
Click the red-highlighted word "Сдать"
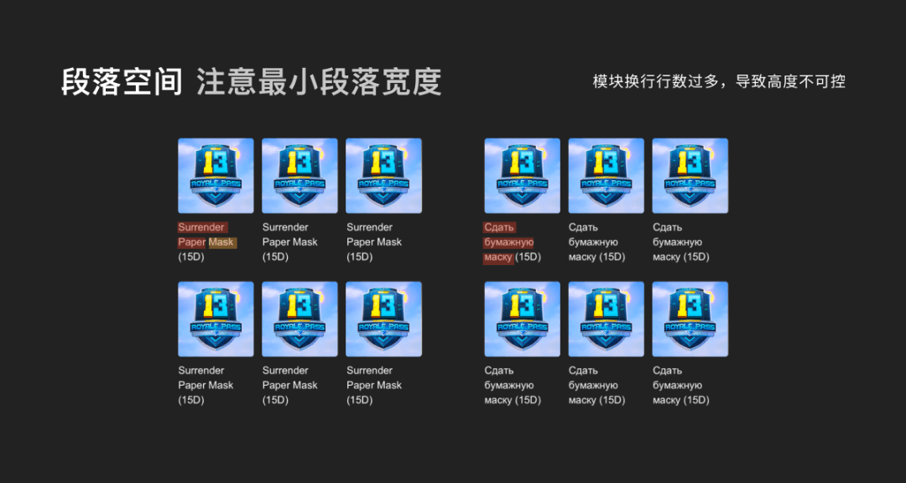[x=499, y=227]
